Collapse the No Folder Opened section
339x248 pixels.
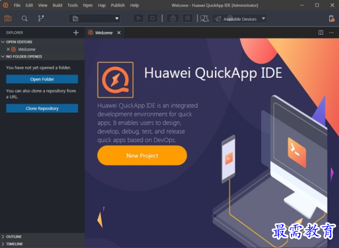pyautogui.click(x=3, y=57)
